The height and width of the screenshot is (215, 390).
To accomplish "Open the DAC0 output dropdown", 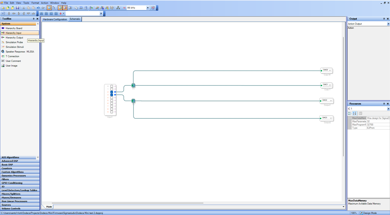I will pos(330,70).
